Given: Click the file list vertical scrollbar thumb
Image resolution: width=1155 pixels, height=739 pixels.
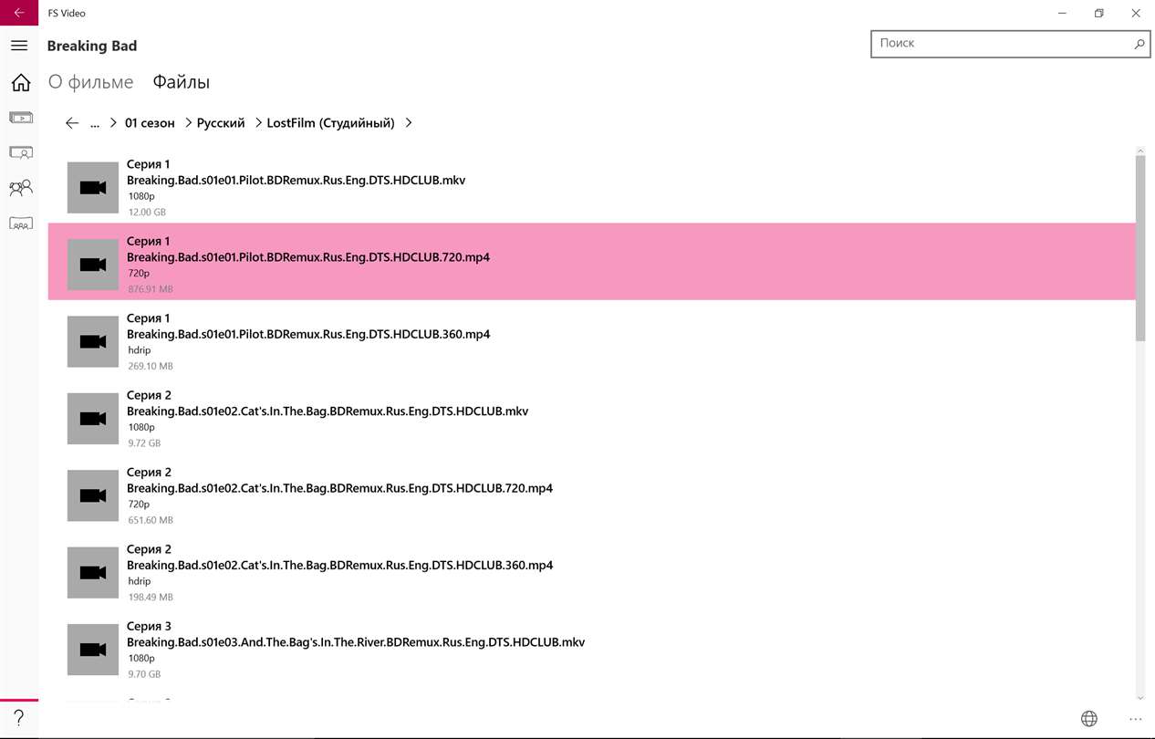Looking at the screenshot, I should click(1140, 248).
